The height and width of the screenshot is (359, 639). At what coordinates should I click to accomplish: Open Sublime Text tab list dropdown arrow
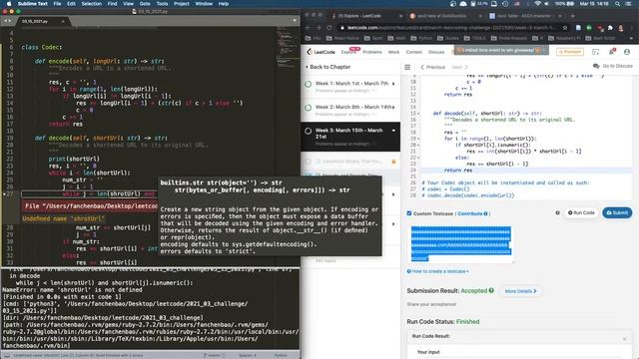pos(295,20)
